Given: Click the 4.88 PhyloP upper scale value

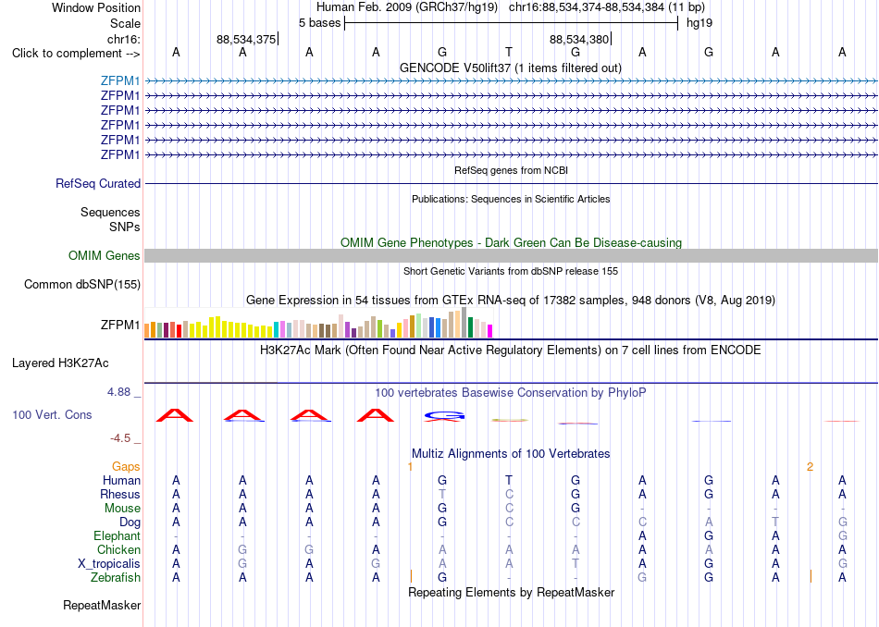Looking at the screenshot, I should (119, 392).
